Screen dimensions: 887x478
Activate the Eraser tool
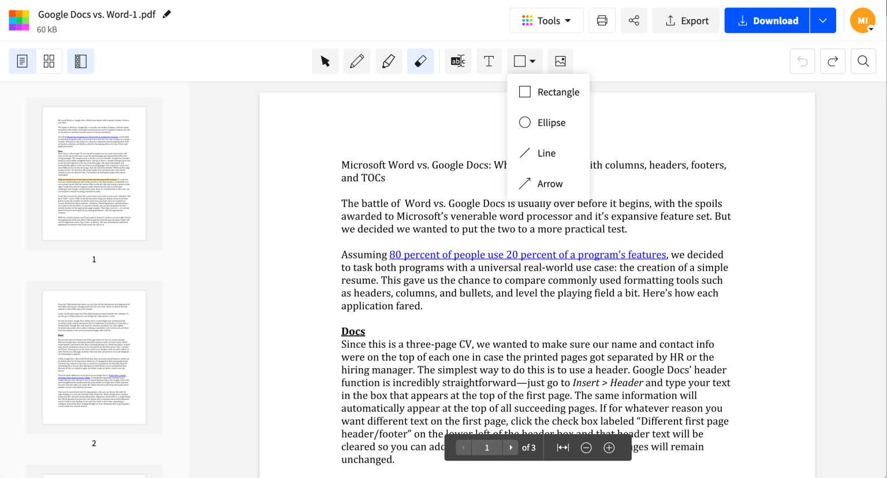tap(420, 61)
